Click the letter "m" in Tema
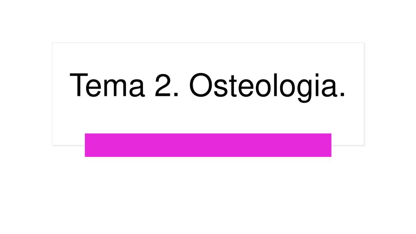416x234 pixels. [x=116, y=88]
